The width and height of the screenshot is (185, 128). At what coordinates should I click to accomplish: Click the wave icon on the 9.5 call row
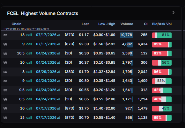(5, 90)
